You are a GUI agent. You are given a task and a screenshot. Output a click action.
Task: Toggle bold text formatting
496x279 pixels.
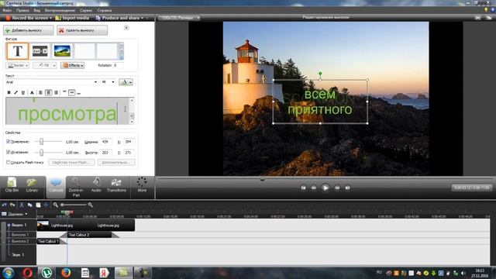[9, 92]
